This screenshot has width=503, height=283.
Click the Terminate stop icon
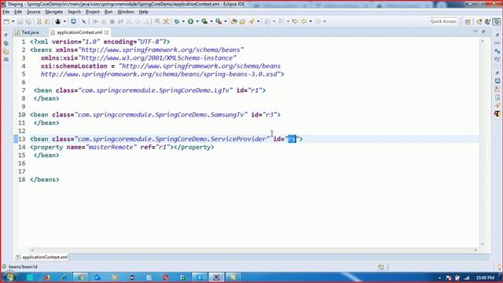(112, 21)
